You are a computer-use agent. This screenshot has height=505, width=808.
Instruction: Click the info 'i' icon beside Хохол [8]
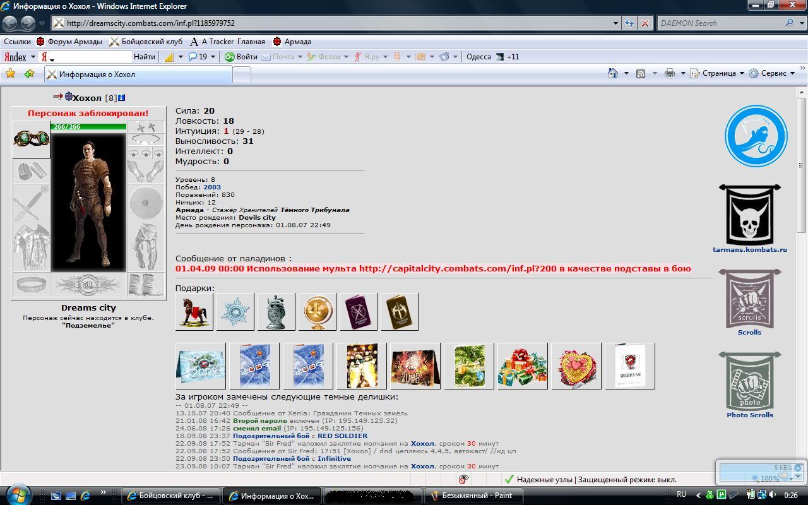point(122,98)
